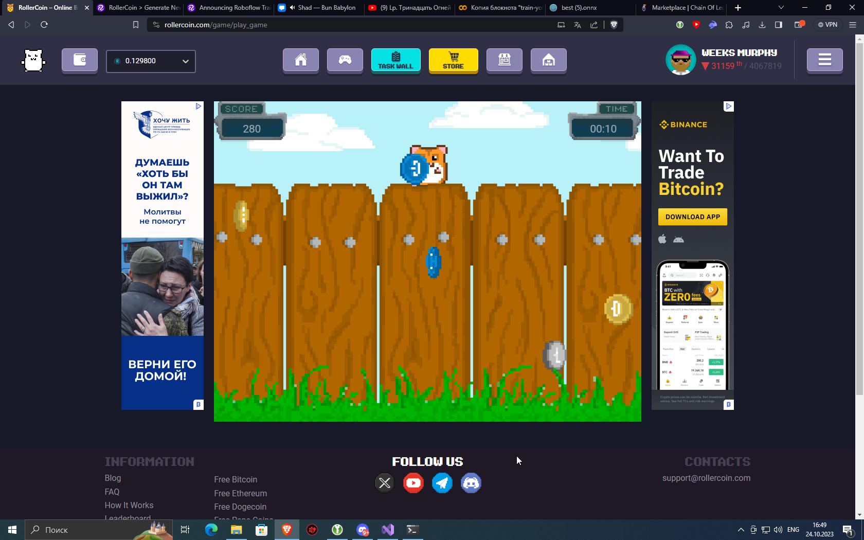Switch to best (5).onnx tab
The image size is (864, 540).
pyautogui.click(x=591, y=8)
